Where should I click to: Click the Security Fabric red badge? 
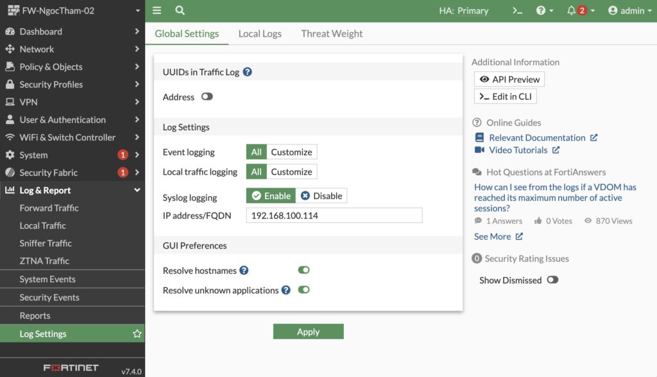coord(123,172)
